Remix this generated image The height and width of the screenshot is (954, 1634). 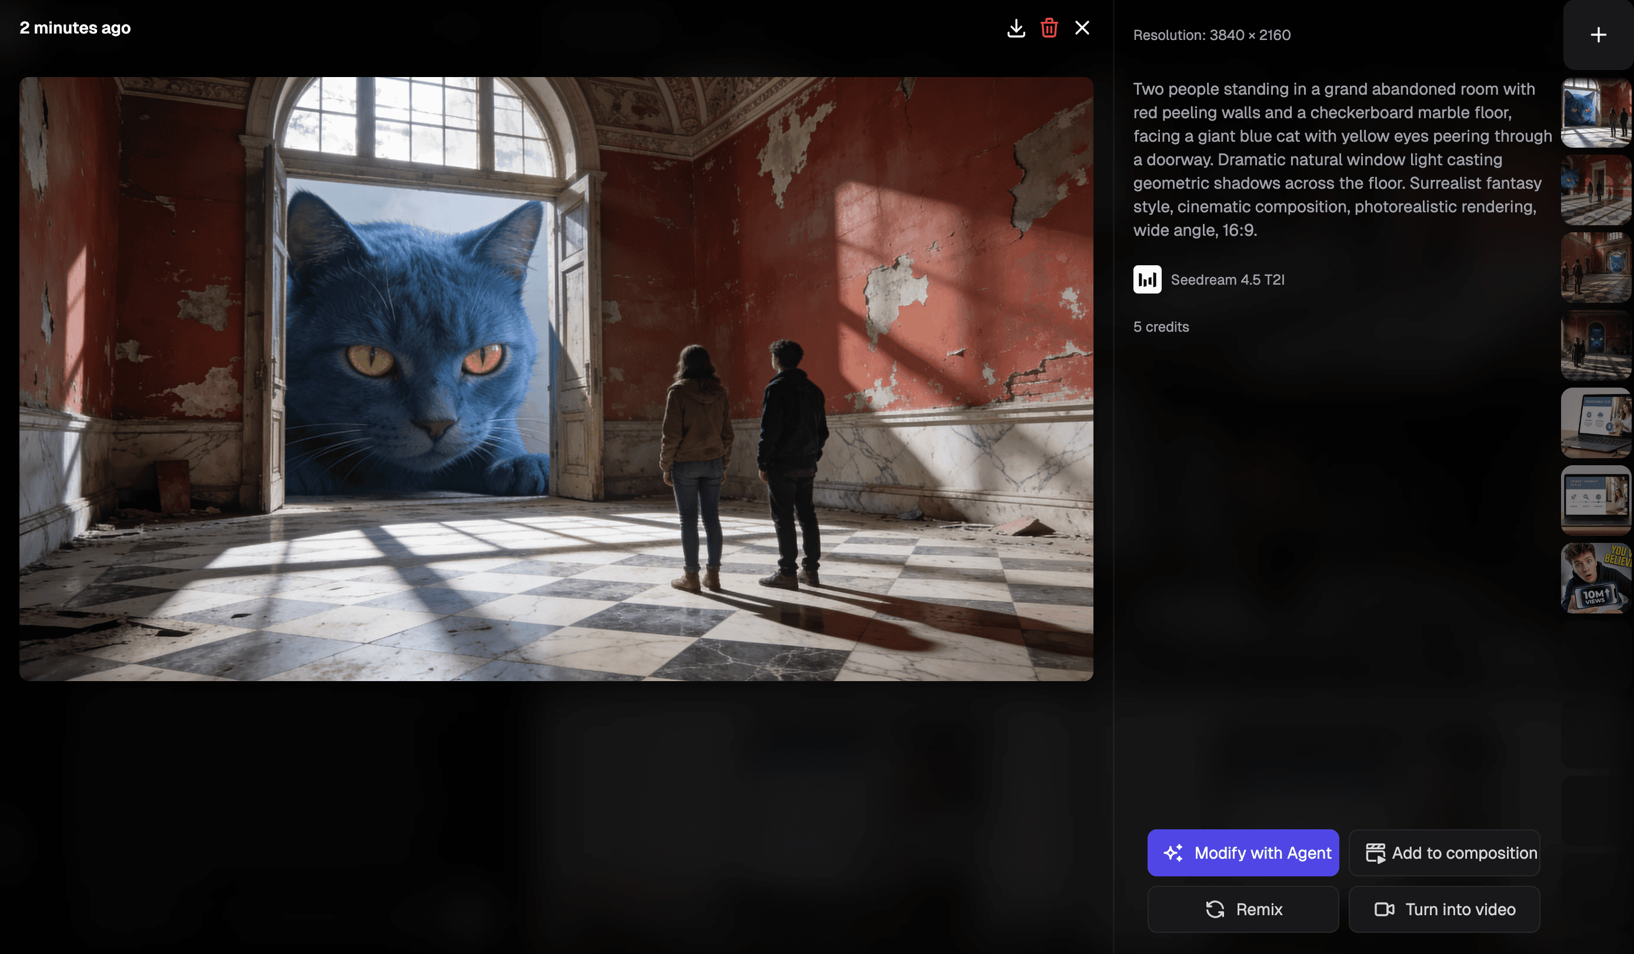1242,909
